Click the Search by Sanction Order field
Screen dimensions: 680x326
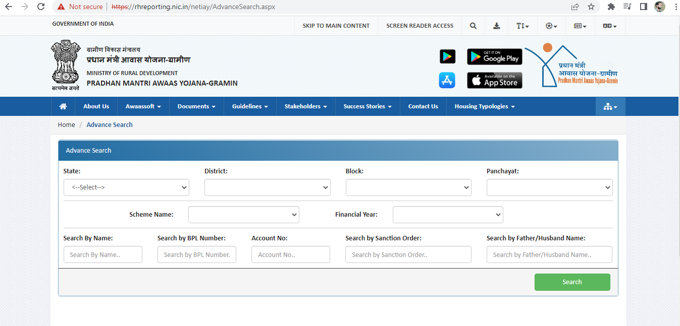(x=408, y=254)
